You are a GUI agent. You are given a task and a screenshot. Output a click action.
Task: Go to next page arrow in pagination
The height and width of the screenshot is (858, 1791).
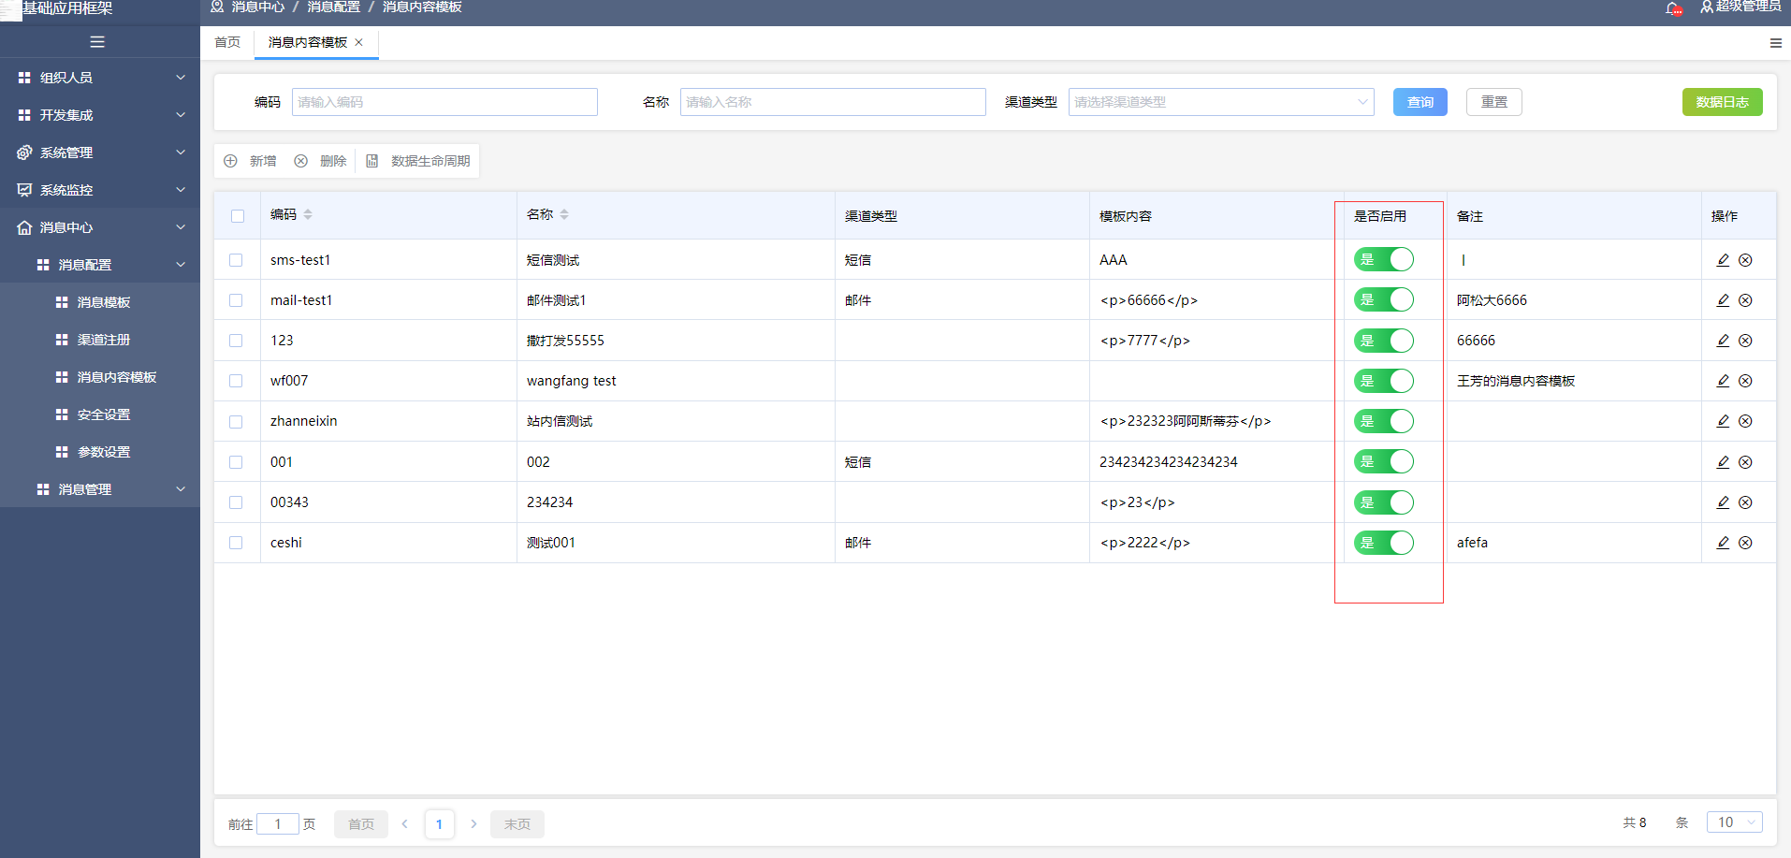pos(473,823)
